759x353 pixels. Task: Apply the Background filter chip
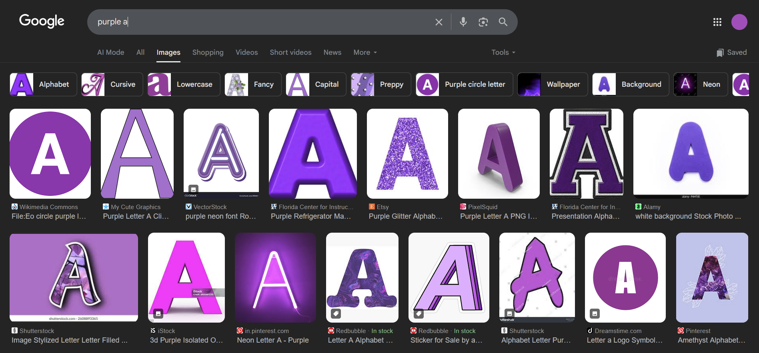pos(631,84)
